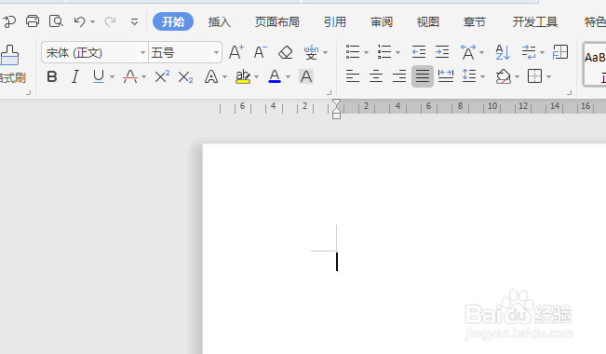The width and height of the screenshot is (606, 354).
Task: Open highlight color dropdown arrow
Action: coord(256,77)
